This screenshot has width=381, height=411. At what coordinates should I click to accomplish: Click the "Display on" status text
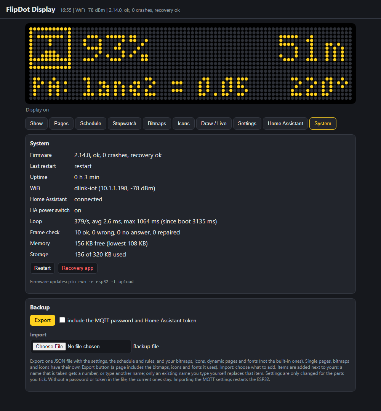point(37,110)
